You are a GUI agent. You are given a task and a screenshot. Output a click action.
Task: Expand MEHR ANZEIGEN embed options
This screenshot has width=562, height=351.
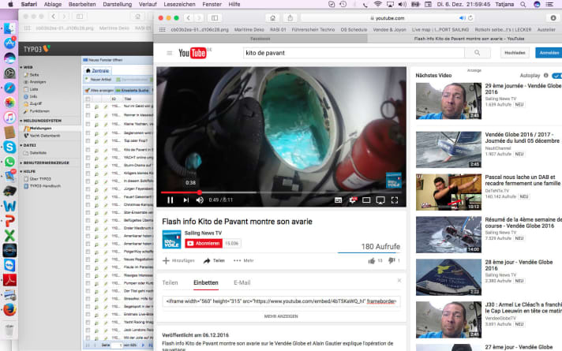coord(281,316)
